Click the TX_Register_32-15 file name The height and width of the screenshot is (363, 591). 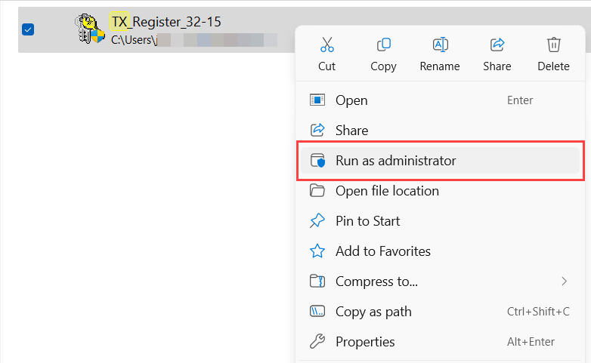[x=166, y=22]
